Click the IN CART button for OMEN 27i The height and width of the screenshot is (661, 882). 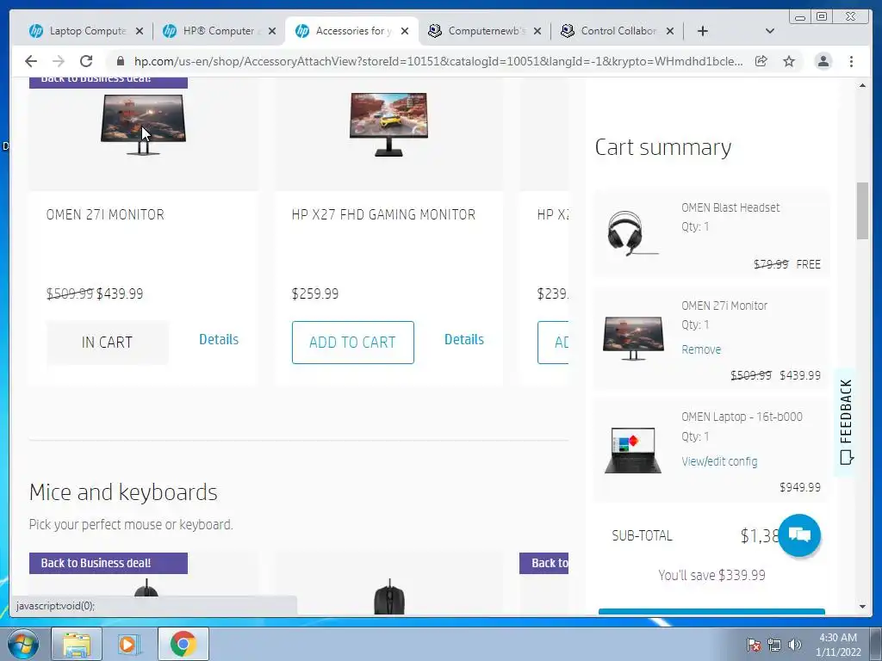point(108,343)
